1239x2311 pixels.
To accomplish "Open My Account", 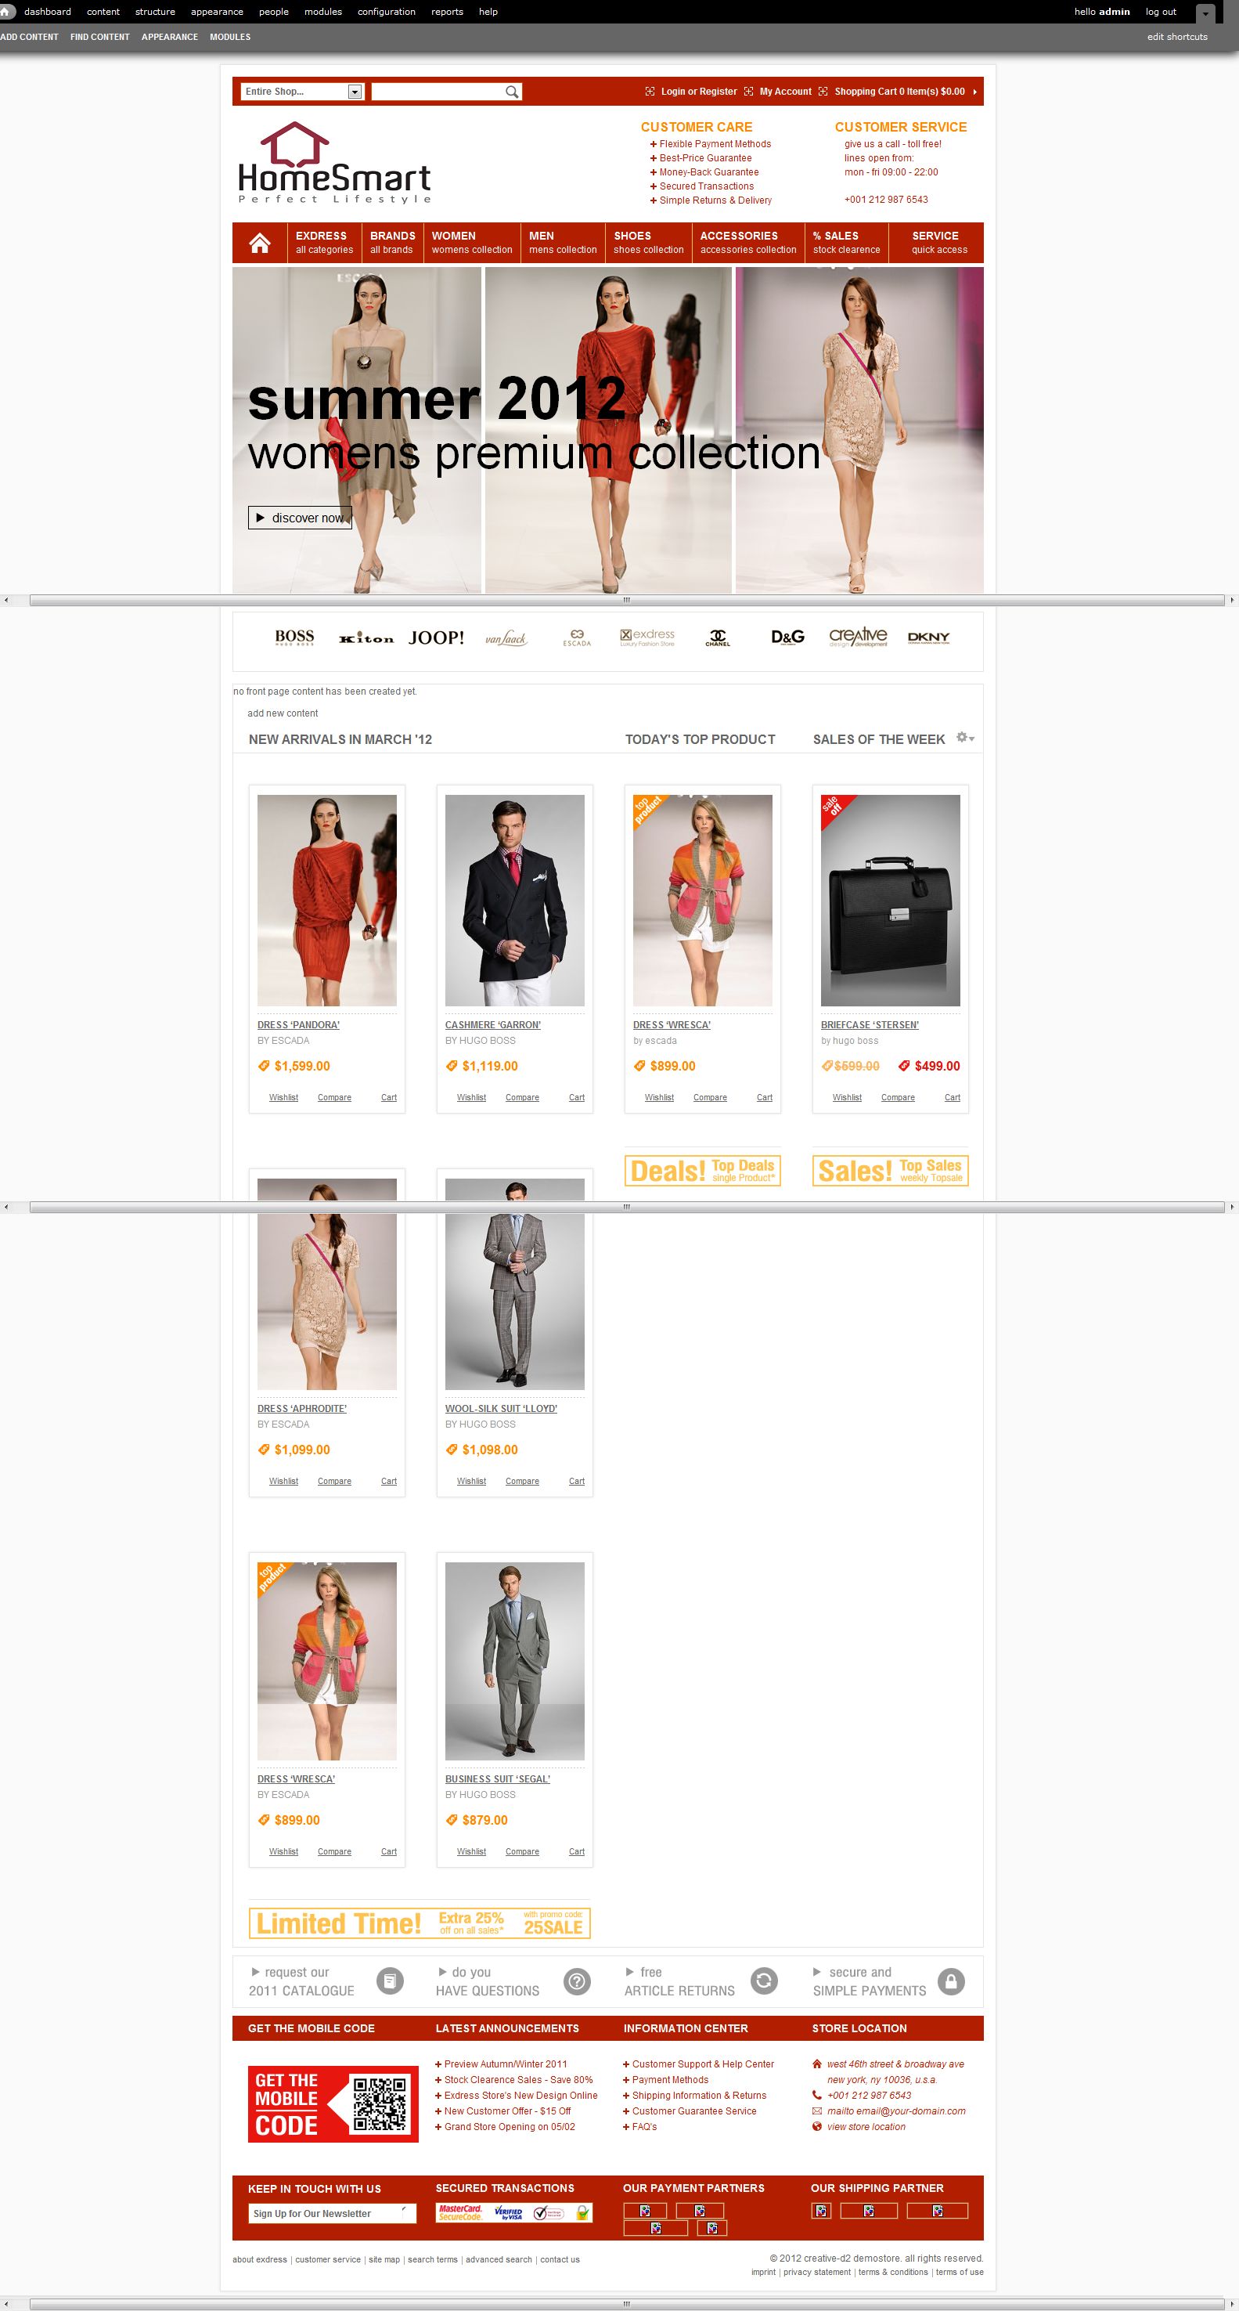I will (785, 92).
